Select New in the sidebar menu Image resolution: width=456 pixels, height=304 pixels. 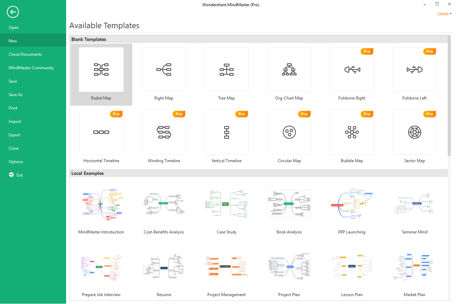click(33, 41)
